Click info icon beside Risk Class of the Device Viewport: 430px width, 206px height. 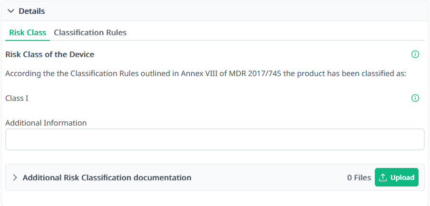415,55
